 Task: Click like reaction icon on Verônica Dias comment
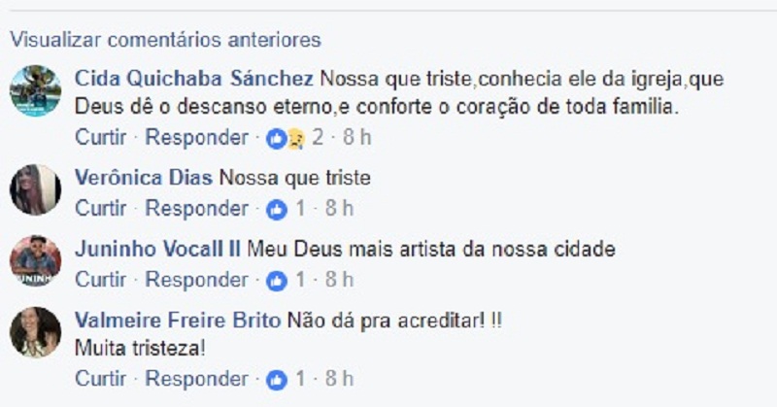coord(278,209)
